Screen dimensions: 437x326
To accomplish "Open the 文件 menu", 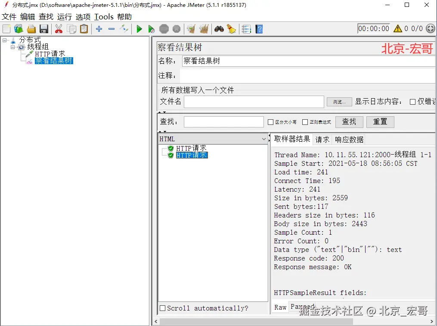I will pos(9,17).
